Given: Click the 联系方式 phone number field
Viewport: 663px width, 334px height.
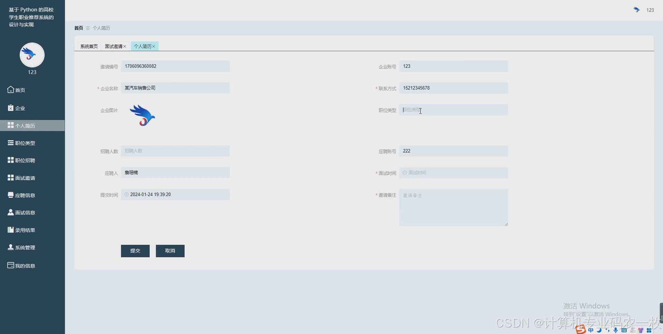Looking at the screenshot, I should coord(454,88).
